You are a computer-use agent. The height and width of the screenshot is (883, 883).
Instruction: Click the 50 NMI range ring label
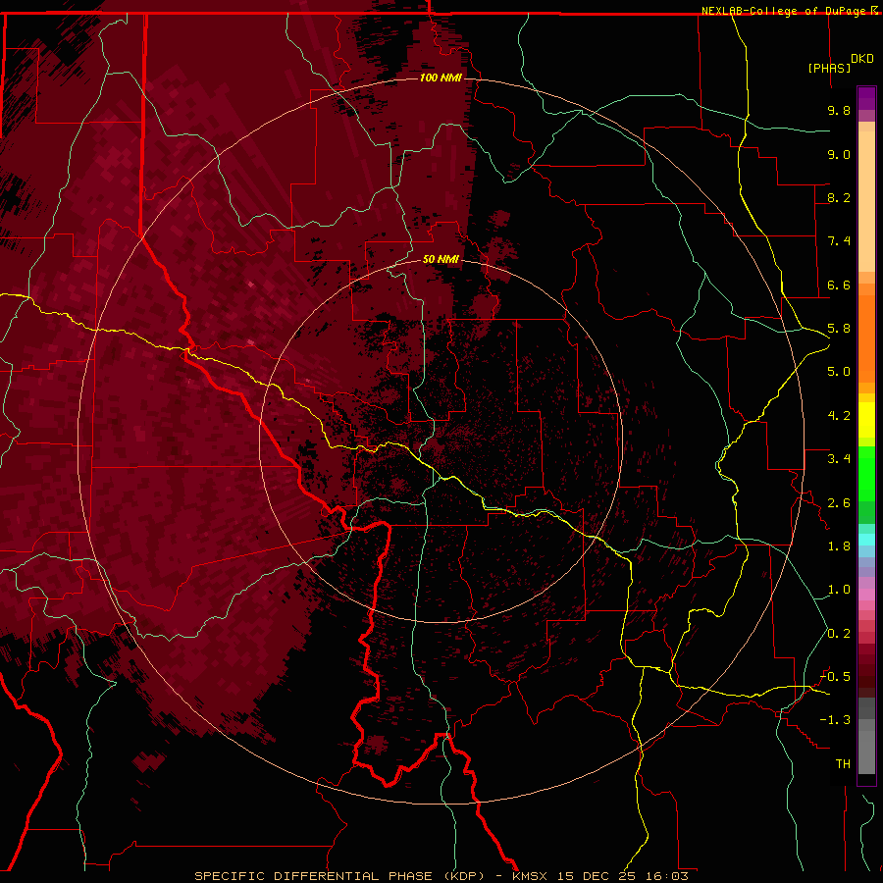(441, 259)
